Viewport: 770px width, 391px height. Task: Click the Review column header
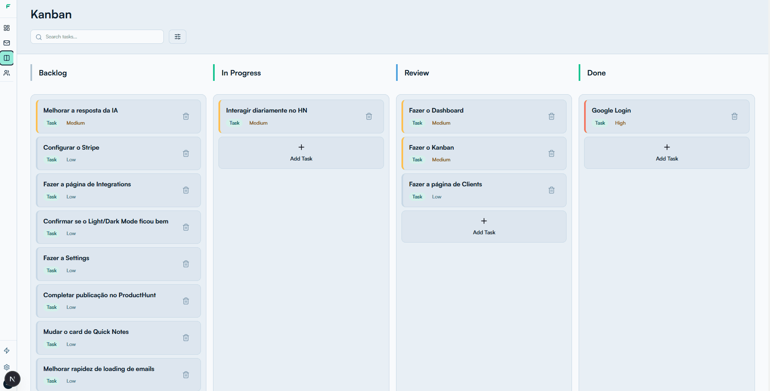click(416, 73)
